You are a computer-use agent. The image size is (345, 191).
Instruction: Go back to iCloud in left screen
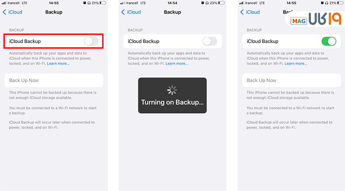(x=13, y=12)
